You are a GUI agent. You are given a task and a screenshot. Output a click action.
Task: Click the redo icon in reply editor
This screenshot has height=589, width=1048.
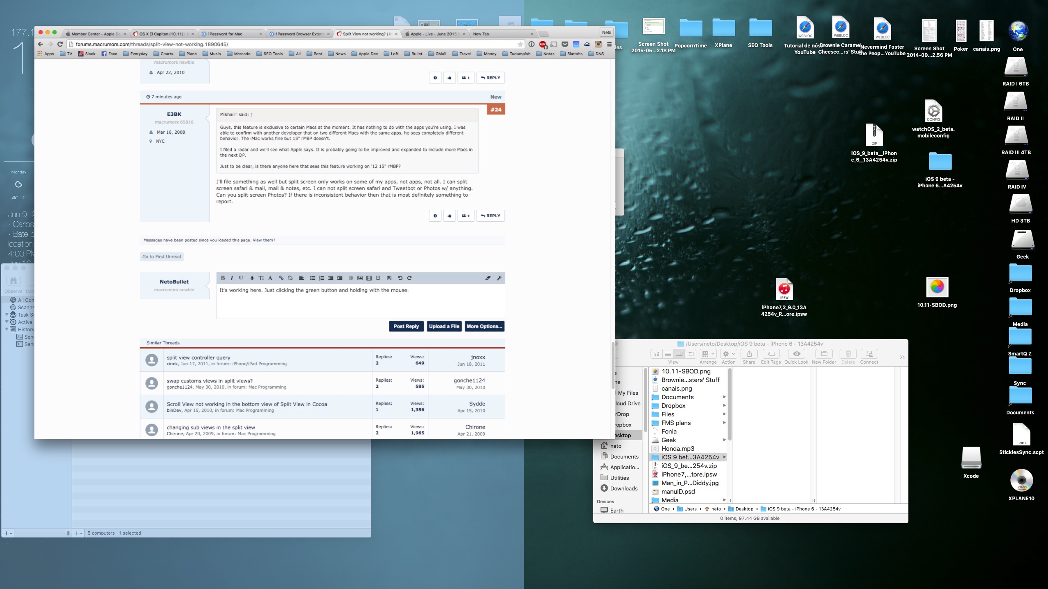tap(409, 278)
